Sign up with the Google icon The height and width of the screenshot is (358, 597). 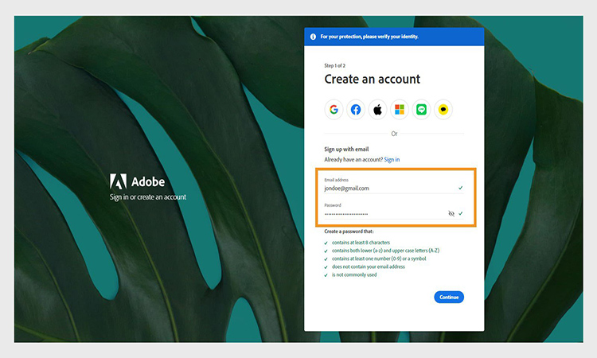(x=334, y=110)
